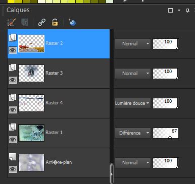Click the edit selection icon in Calques toolbar
Image resolution: width=195 pixels, height=184 pixels.
[12, 22]
